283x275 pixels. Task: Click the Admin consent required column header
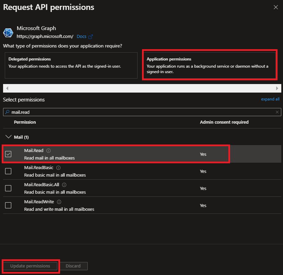pyautogui.click(x=224, y=122)
